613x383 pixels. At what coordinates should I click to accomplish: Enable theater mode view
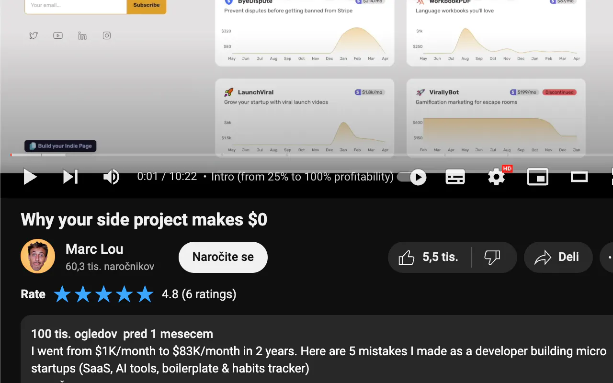[x=579, y=177]
